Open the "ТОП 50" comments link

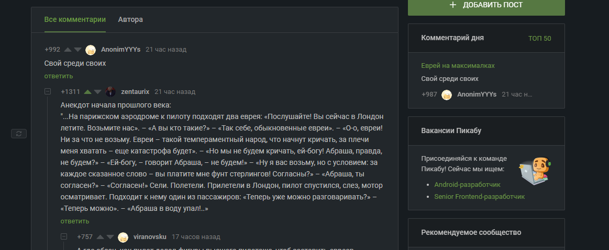pos(539,38)
